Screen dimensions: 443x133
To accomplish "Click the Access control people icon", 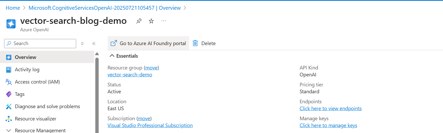I will pos(9,82).
